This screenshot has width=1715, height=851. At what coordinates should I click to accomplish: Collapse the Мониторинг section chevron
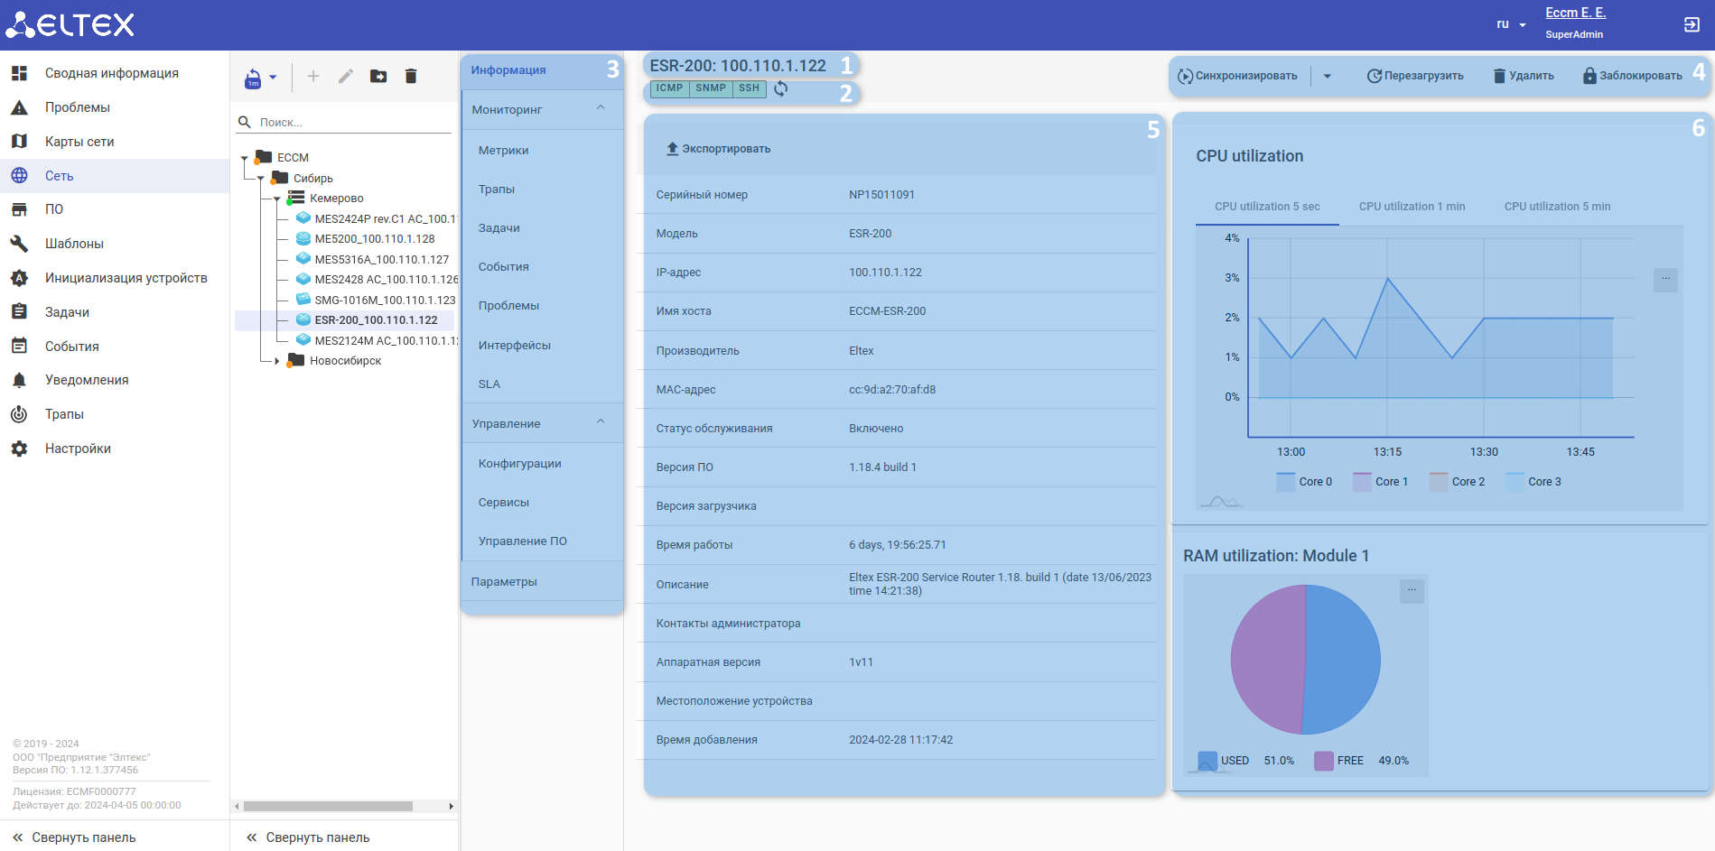[601, 108]
